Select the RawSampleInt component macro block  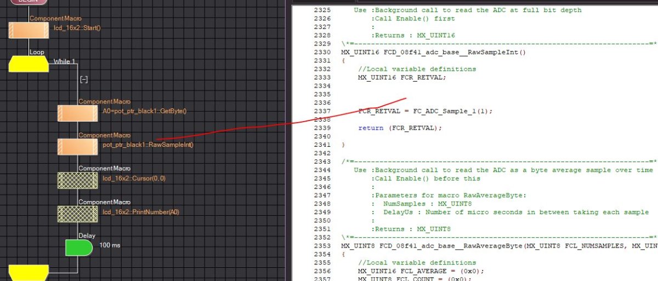[x=77, y=147]
